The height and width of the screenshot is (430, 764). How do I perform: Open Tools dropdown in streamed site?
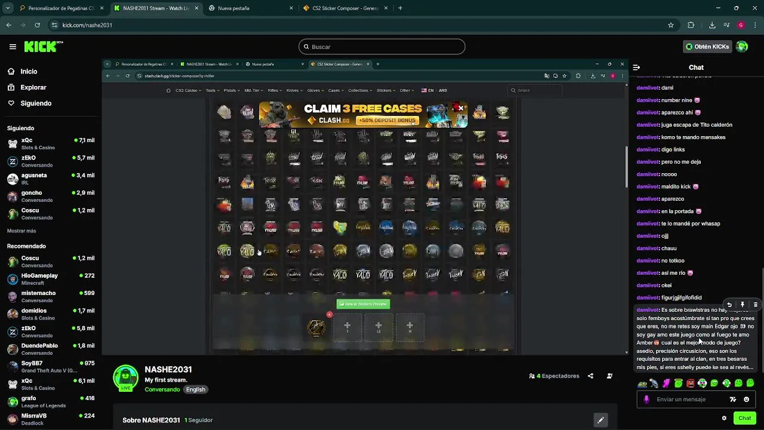(212, 90)
